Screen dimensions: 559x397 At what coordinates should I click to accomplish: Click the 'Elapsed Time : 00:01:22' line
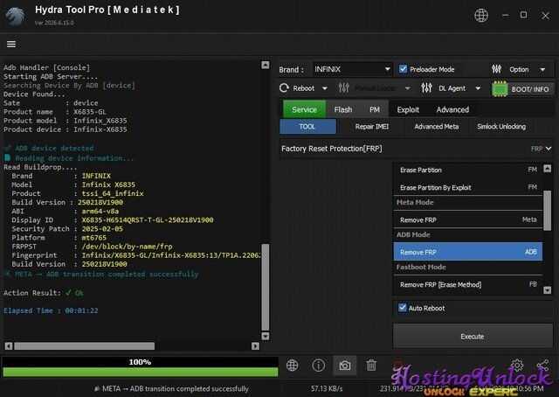pos(51,310)
